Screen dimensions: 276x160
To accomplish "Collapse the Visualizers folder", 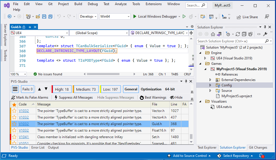I will (x=200, y=101).
